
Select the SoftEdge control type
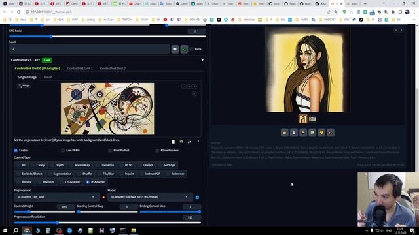pyautogui.click(x=166, y=165)
